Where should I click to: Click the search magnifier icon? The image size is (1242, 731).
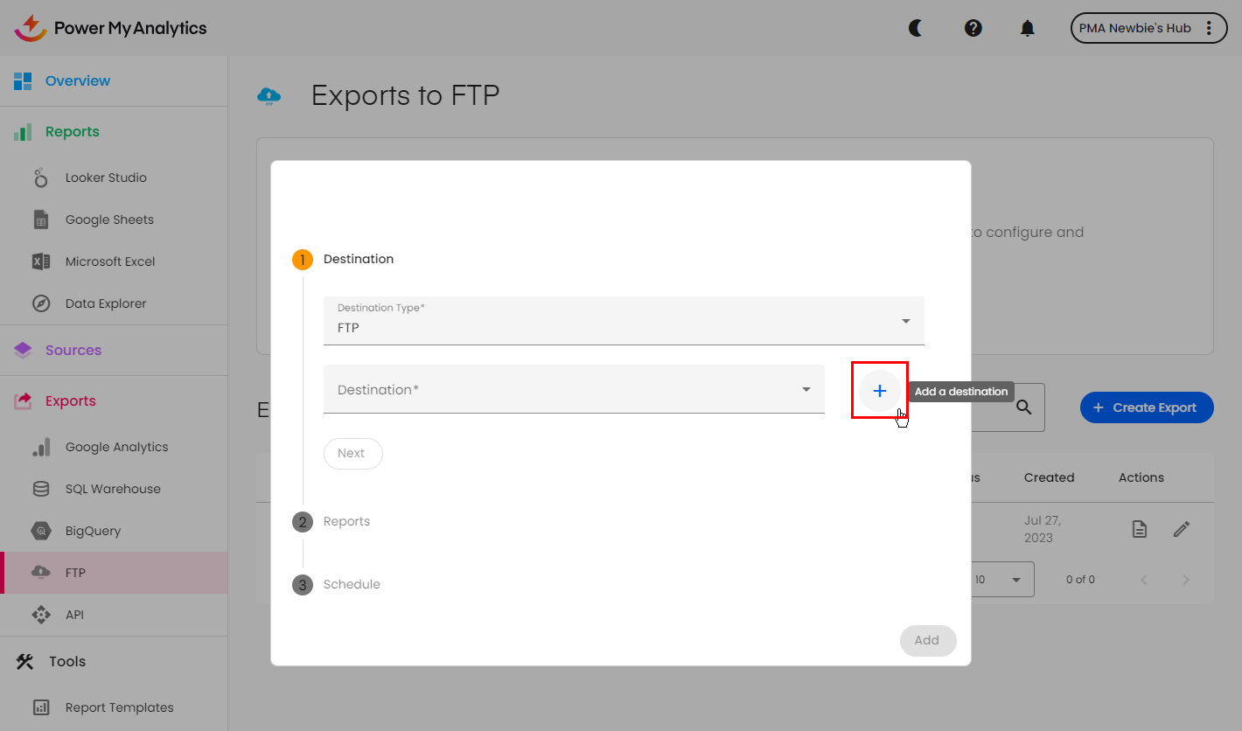[x=1023, y=407]
